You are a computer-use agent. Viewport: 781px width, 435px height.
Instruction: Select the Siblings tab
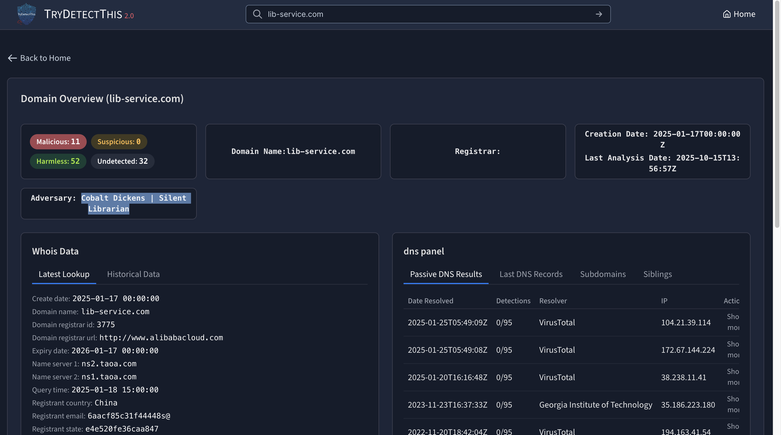pyautogui.click(x=657, y=274)
